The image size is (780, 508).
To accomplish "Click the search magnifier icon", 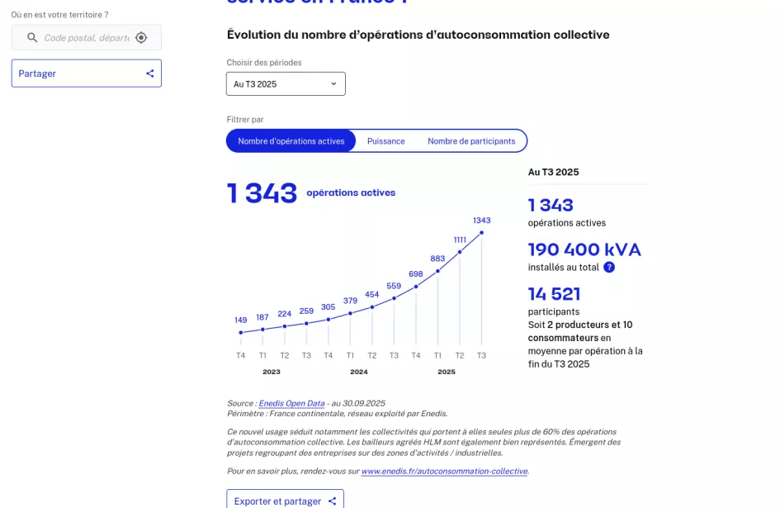I will pyautogui.click(x=33, y=37).
